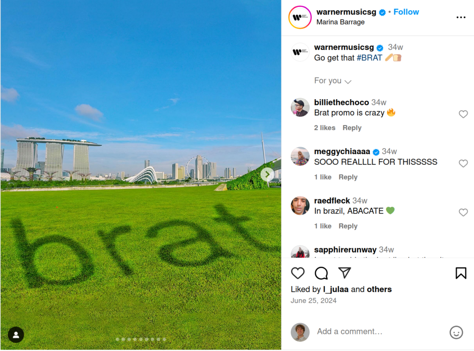
Task: Like raedfleck's comment heart
Action: tap(463, 212)
